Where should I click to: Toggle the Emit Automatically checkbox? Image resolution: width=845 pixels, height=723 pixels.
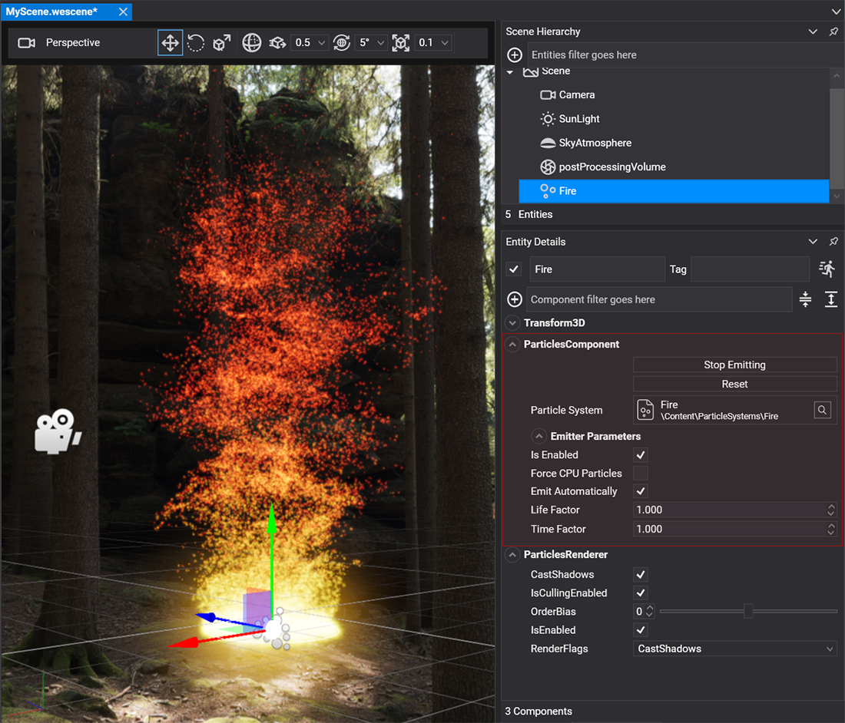tap(641, 492)
